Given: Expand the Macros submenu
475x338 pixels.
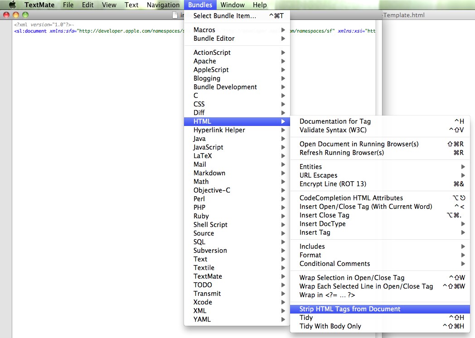Looking at the screenshot, I should point(237,30).
